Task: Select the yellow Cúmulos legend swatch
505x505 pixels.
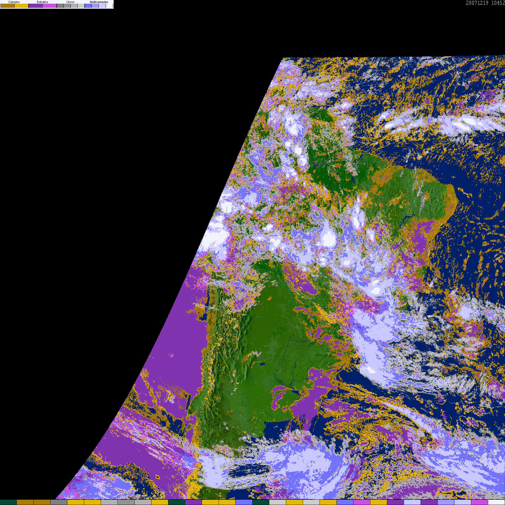Action: [x=22, y=6]
